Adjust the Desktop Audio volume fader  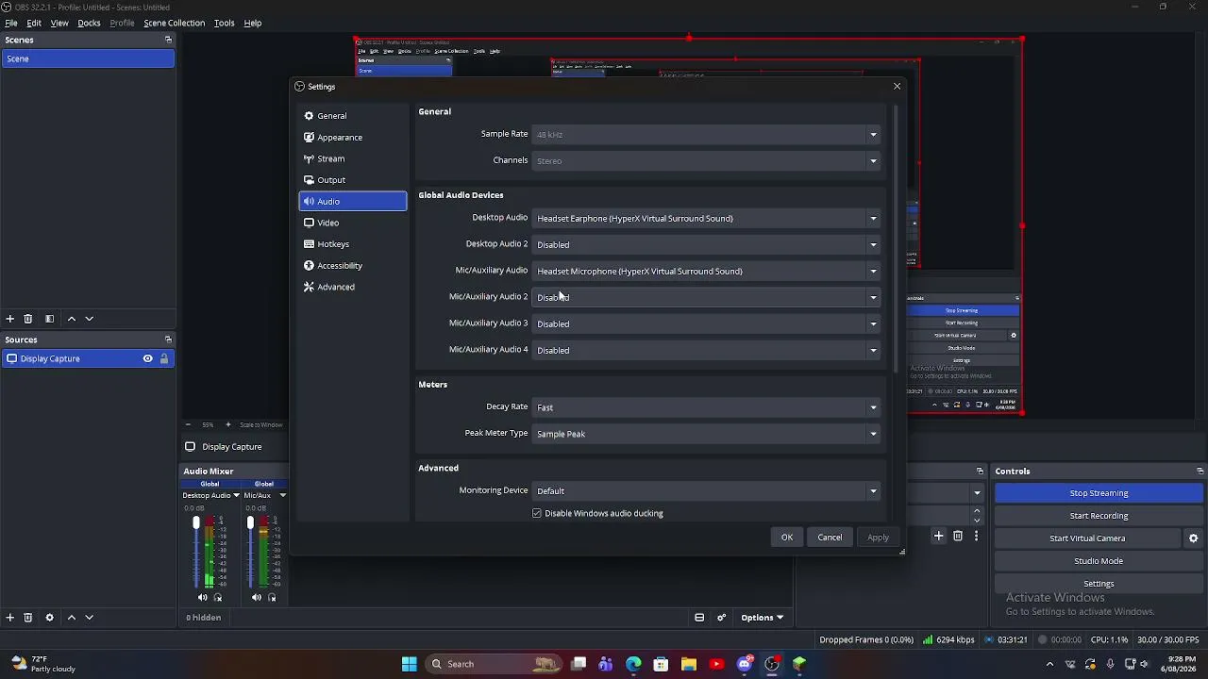(x=196, y=523)
